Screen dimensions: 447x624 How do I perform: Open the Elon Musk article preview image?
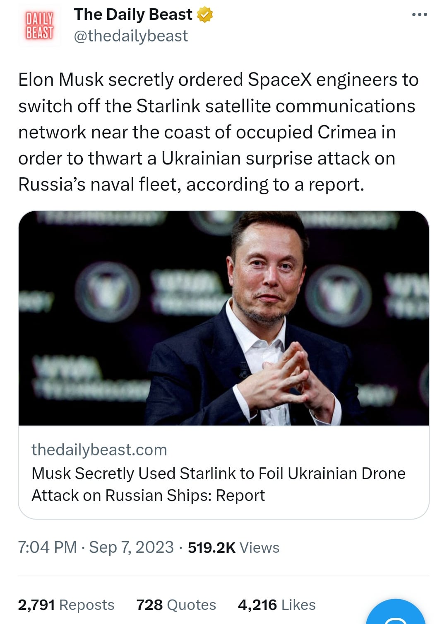point(223,318)
